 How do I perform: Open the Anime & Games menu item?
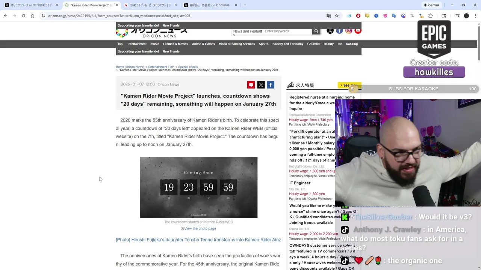click(x=203, y=44)
